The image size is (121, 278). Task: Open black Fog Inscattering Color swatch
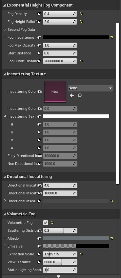(x=76, y=37)
